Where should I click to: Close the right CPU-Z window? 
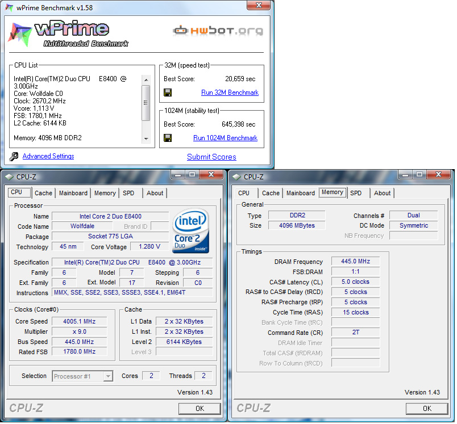tap(439, 175)
